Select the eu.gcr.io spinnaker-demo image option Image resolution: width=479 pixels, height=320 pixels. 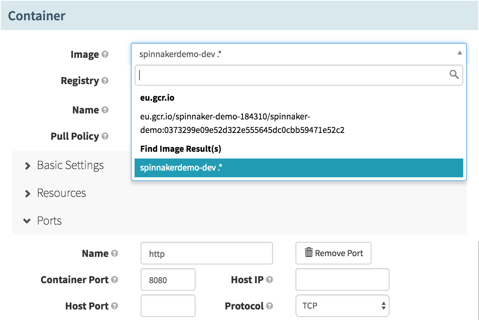coord(299,124)
